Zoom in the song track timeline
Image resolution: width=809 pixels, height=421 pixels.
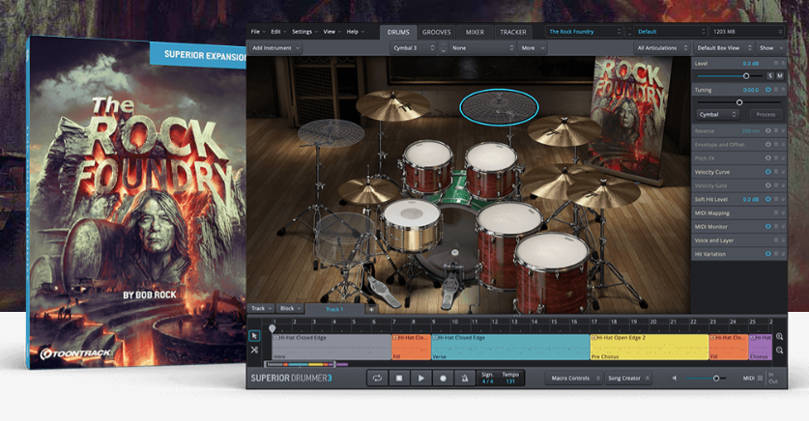click(780, 336)
